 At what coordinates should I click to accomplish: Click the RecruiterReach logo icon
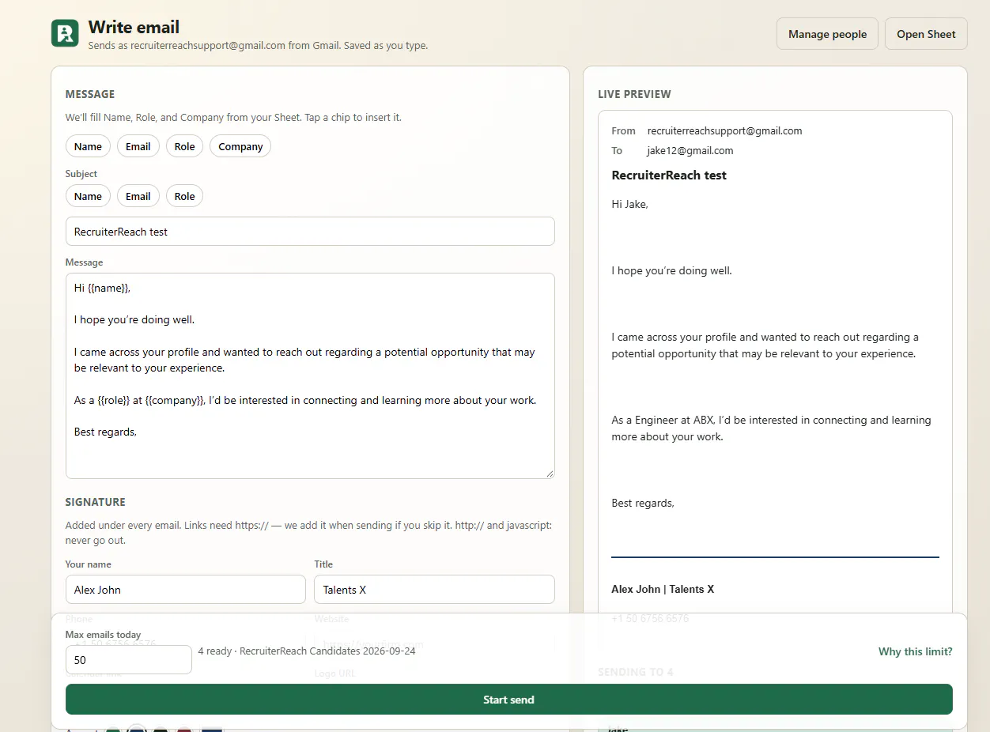pos(65,33)
